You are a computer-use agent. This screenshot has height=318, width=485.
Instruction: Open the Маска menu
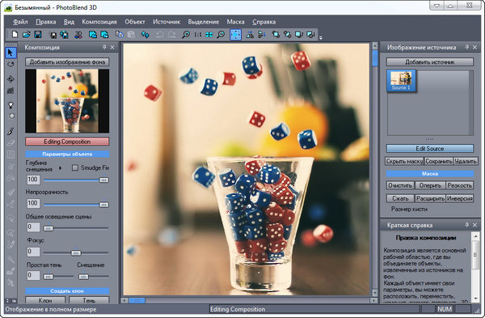coord(236,22)
